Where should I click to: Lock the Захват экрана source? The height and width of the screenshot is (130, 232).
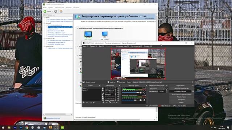coord(118,100)
